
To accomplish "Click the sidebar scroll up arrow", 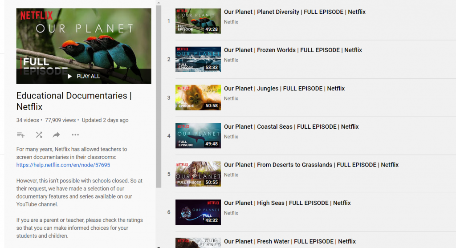I will (x=159, y=3).
